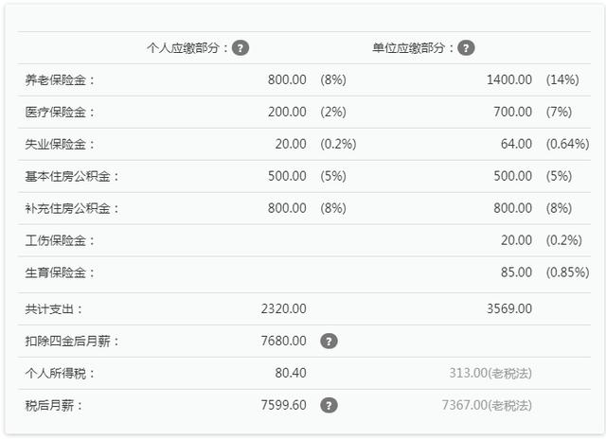Click question mark beside 扣除四金后月薪 amount
The image size is (606, 439).
(329, 341)
